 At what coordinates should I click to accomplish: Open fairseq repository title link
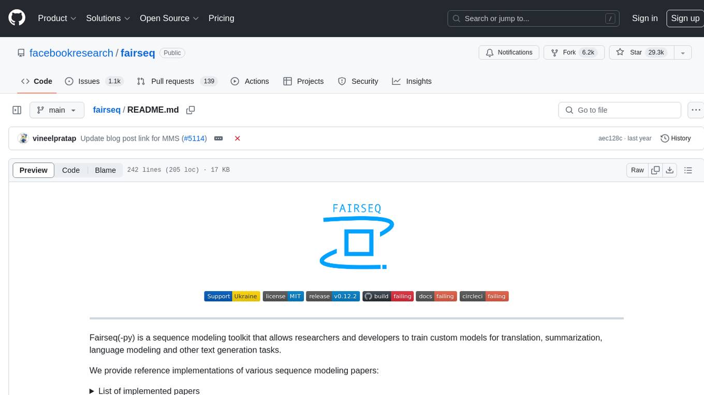click(138, 53)
